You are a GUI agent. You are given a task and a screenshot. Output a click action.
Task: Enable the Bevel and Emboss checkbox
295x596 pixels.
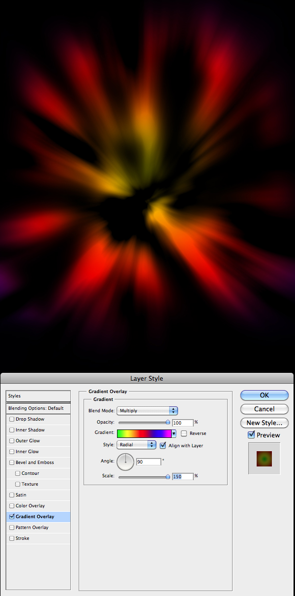12,463
